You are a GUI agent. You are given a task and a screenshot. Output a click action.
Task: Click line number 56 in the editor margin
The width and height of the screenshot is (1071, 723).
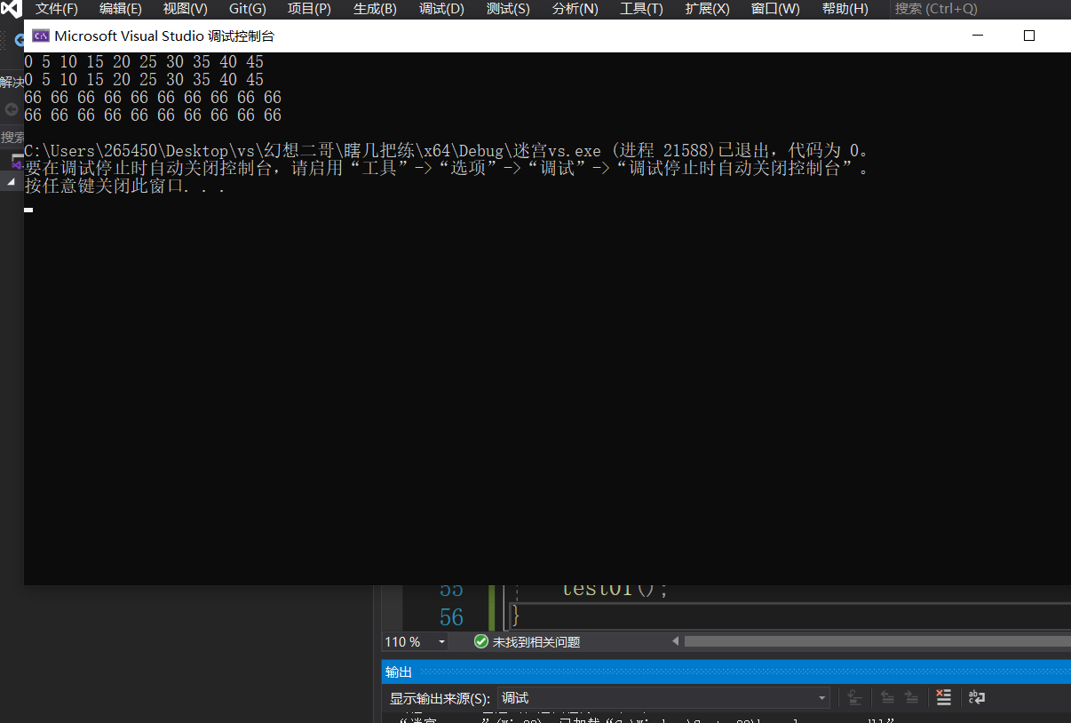click(451, 616)
